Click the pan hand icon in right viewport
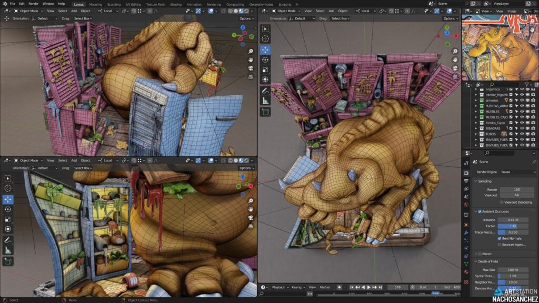Screen dimensions: 539x303 coord(454,60)
